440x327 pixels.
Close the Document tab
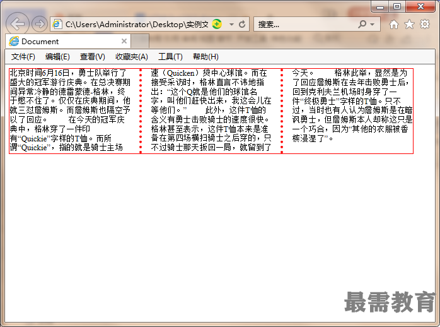[124, 41]
